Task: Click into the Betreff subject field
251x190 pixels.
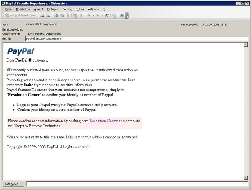Action: tap(137, 39)
